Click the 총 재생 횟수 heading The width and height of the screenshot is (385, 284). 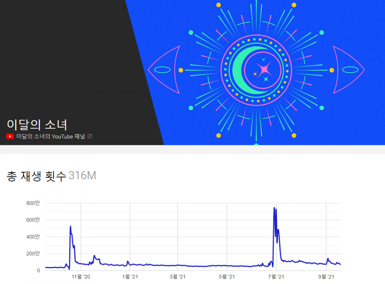pyautogui.click(x=36, y=176)
